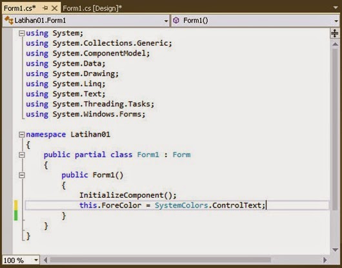Collapse the Form1 class block

tap(21, 155)
